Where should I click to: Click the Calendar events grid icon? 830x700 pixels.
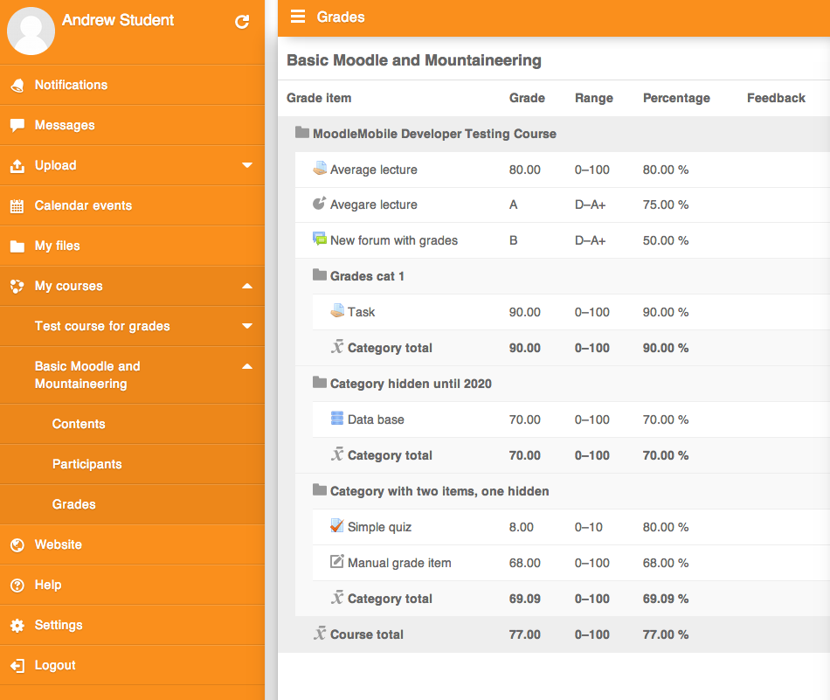(17, 206)
